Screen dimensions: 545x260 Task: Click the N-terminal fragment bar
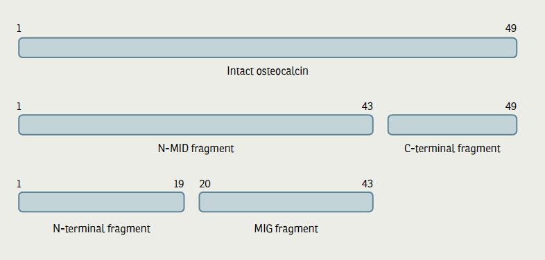tap(101, 202)
